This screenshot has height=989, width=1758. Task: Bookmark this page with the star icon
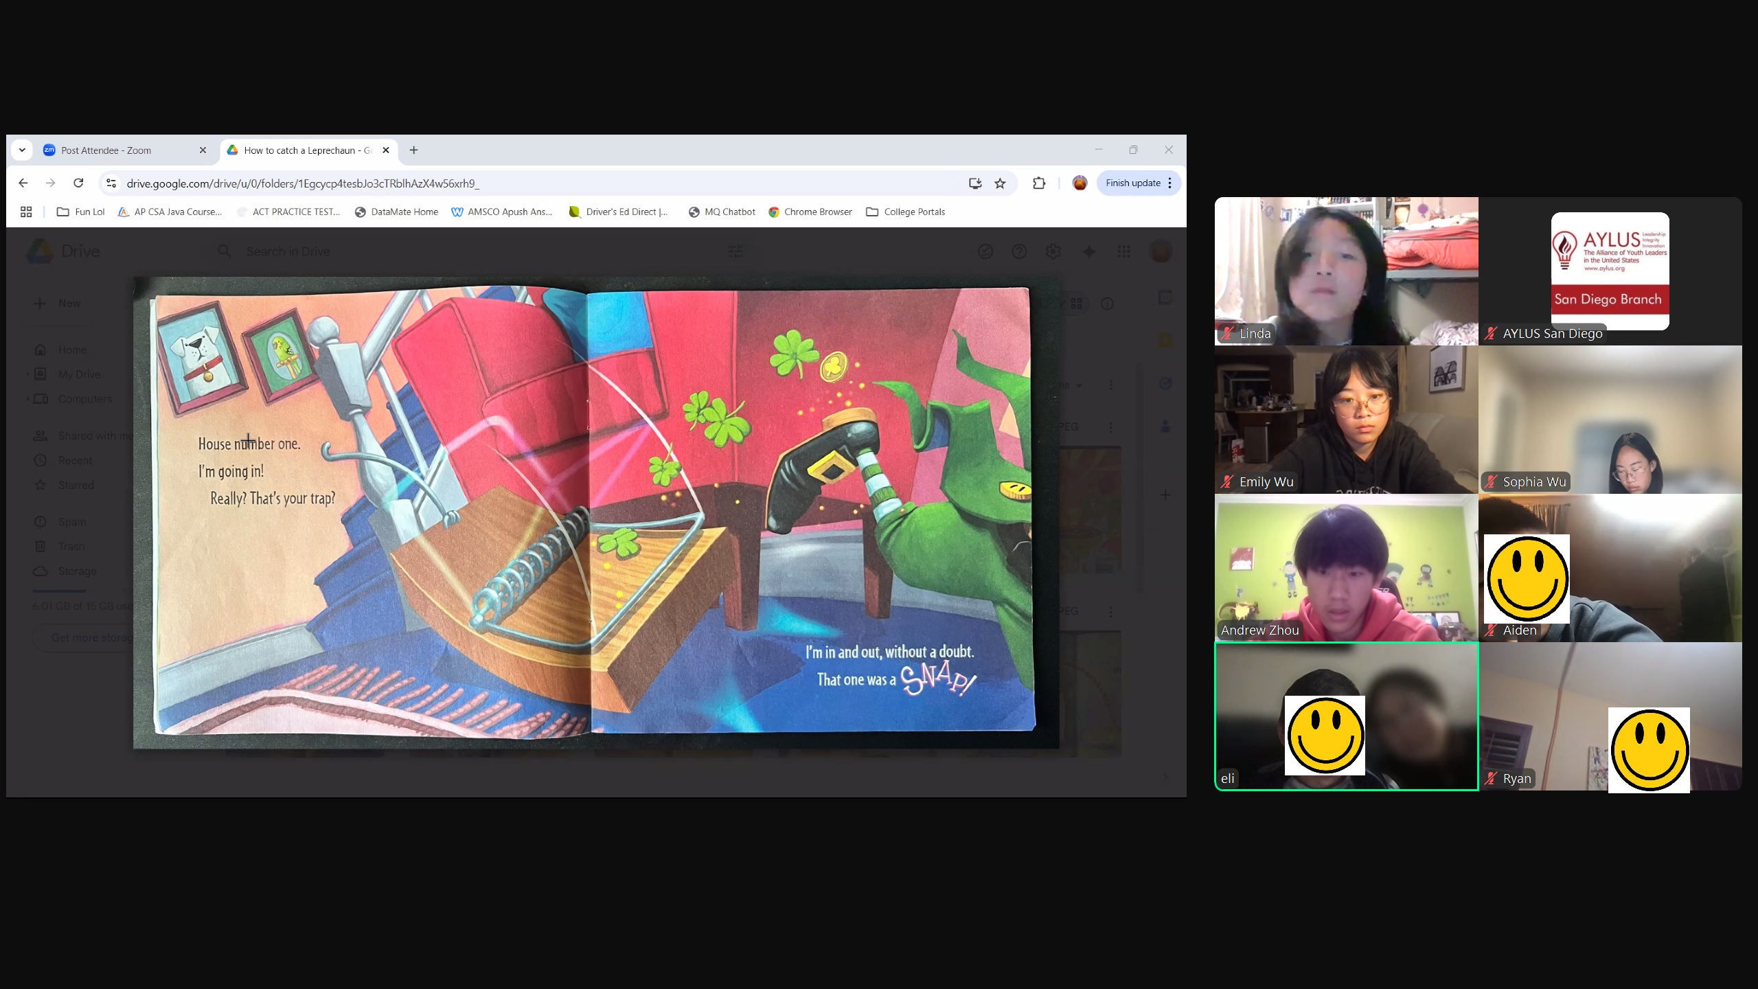coord(1000,183)
